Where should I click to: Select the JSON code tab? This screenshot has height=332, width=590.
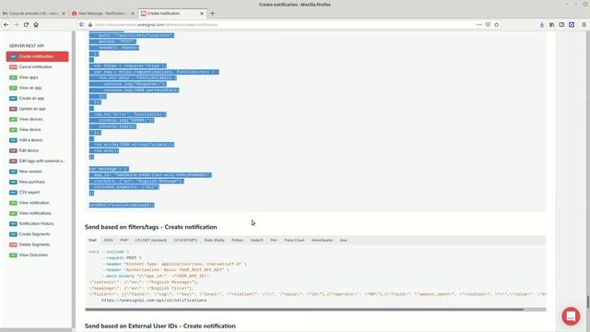109,240
